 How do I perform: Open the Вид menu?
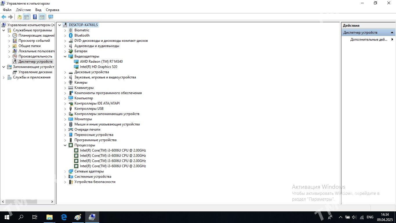tap(38, 10)
